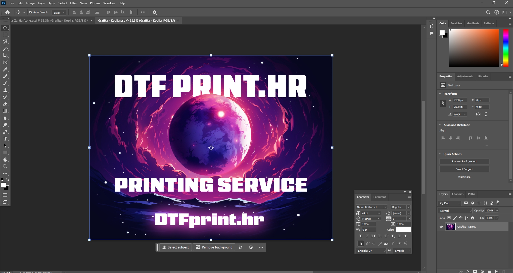Image resolution: width=513 pixels, height=273 pixels.
Task: Select the Brush tool
Action: [x=5, y=83]
